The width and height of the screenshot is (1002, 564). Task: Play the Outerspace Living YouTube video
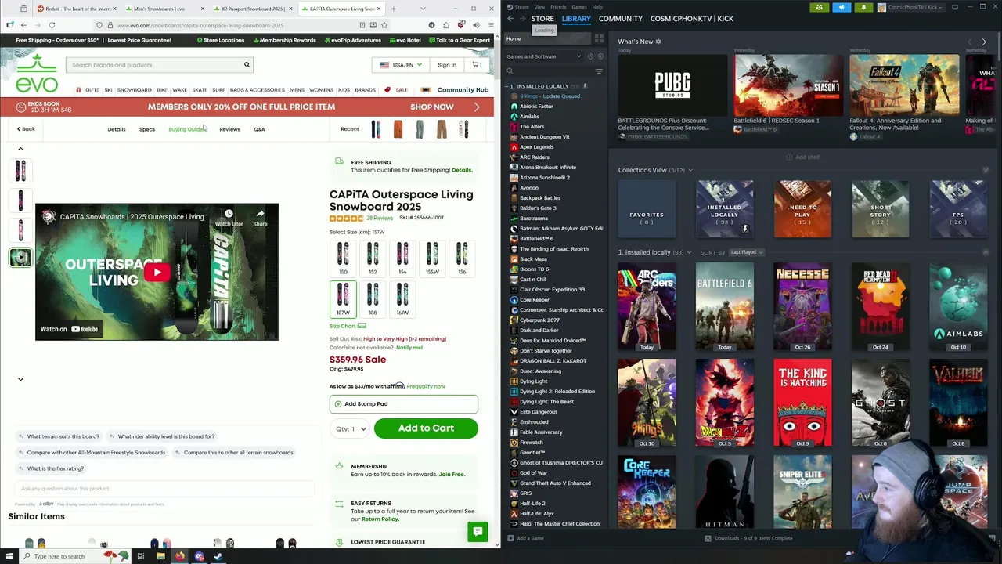tap(157, 273)
